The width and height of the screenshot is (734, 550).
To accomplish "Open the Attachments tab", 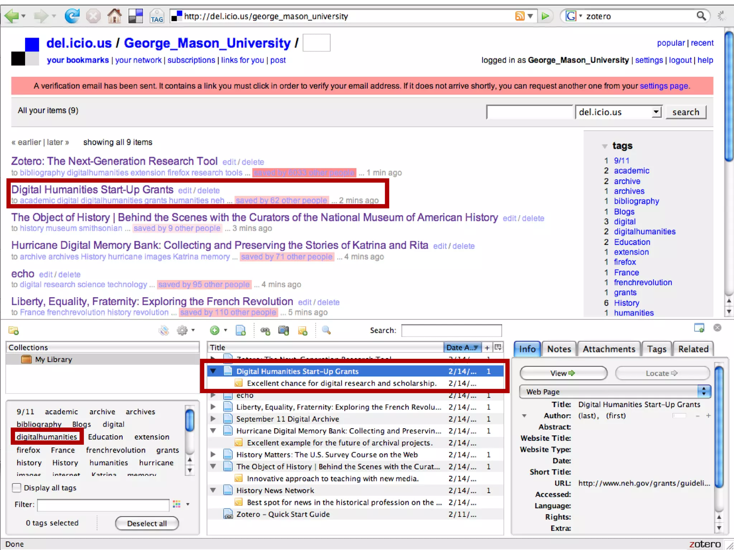I will (609, 349).
